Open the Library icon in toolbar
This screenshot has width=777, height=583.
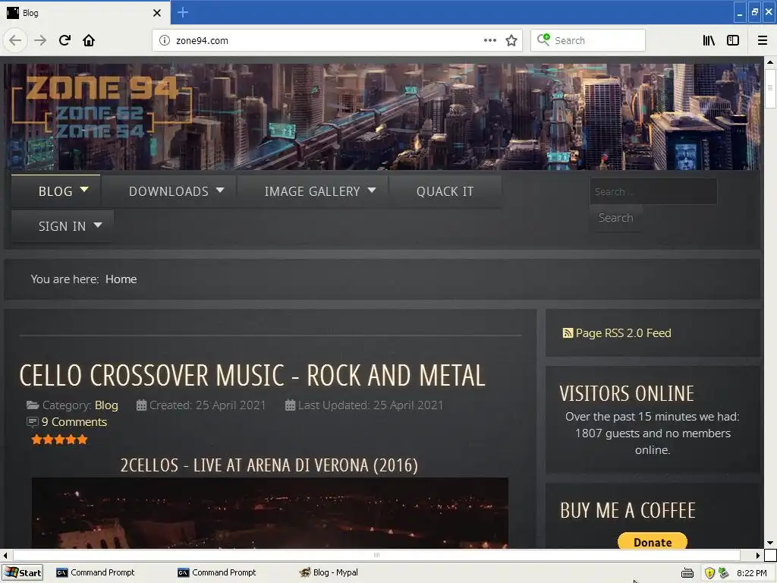point(709,41)
